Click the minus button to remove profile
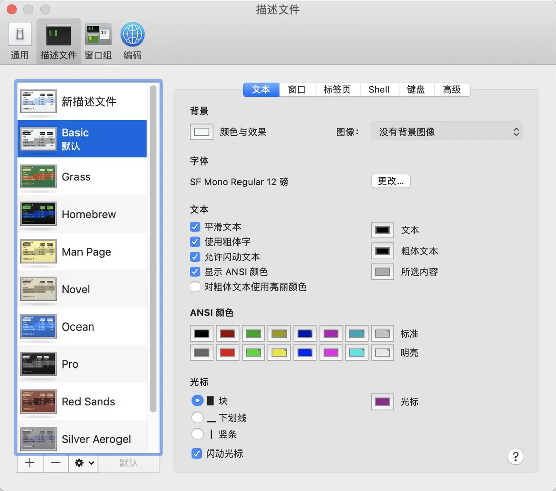 (56, 463)
